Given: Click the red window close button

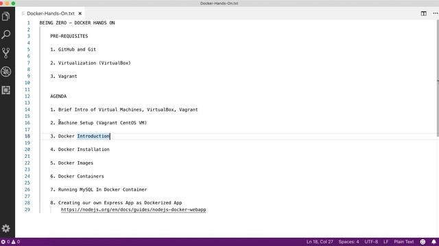Looking at the screenshot, I should point(1,3).
